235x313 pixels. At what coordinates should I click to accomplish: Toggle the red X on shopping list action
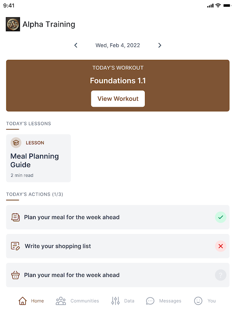pos(221,246)
